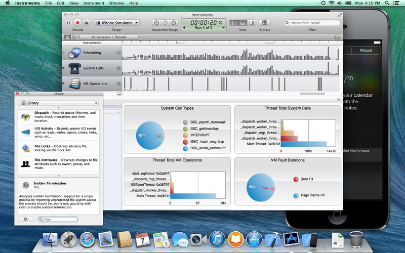405x253 pixels.
Task: Click the Zero Fill red legend swatch
Action: pyautogui.click(x=296, y=179)
